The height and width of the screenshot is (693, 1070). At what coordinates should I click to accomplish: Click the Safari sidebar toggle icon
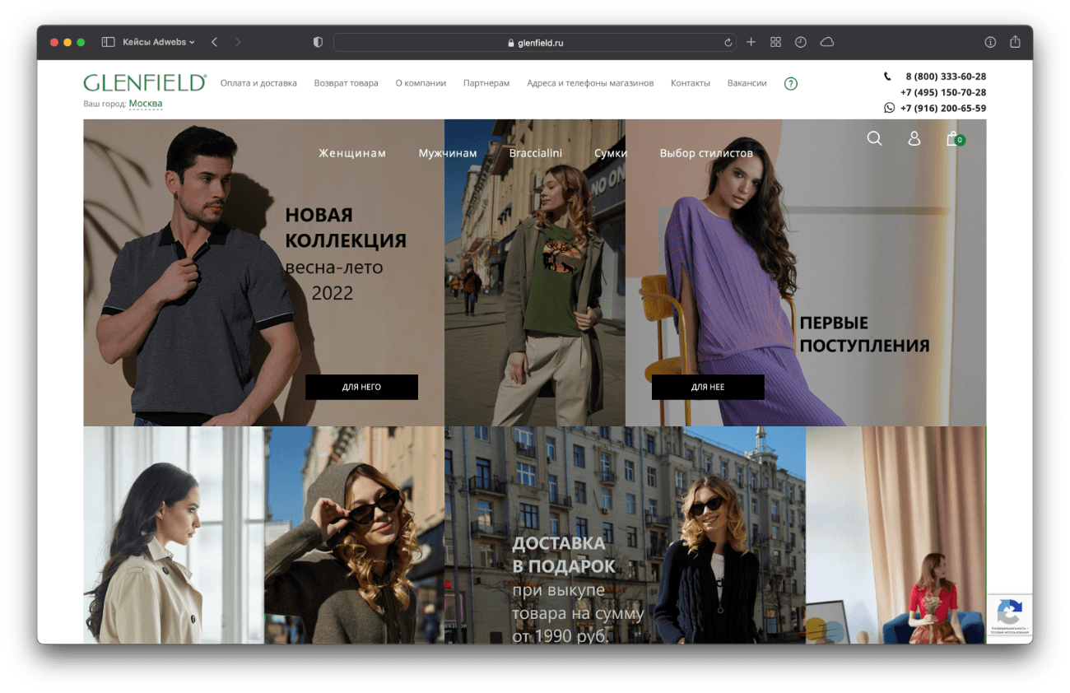[x=108, y=42]
